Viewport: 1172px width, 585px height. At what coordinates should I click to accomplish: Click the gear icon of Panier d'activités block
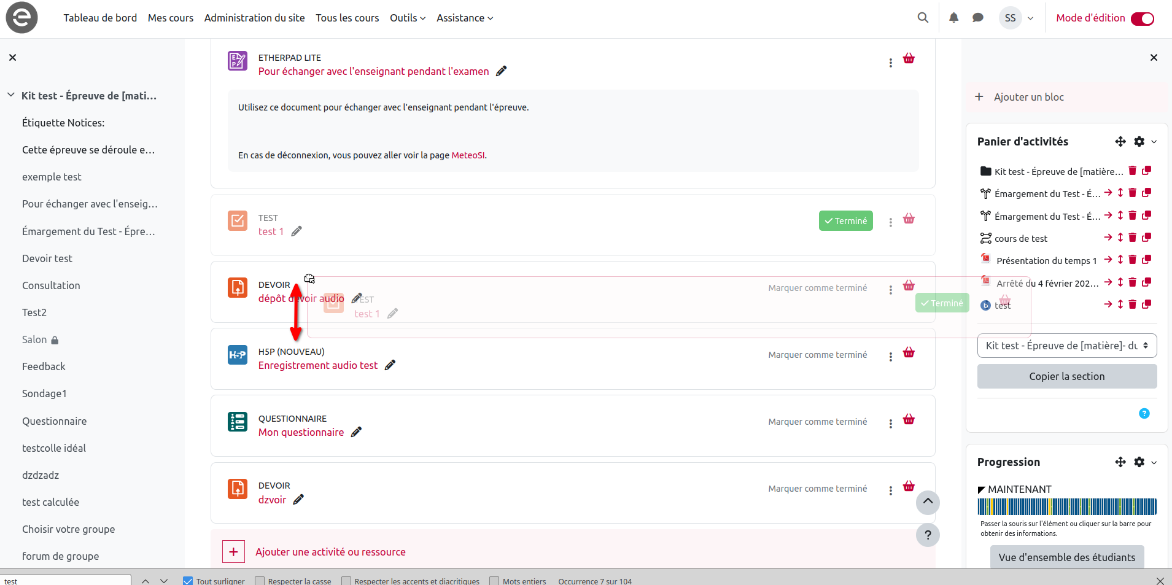point(1139,142)
